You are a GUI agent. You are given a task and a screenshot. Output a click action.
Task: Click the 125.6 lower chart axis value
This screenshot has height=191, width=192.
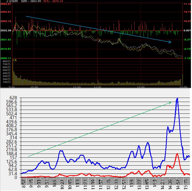[12, 162]
